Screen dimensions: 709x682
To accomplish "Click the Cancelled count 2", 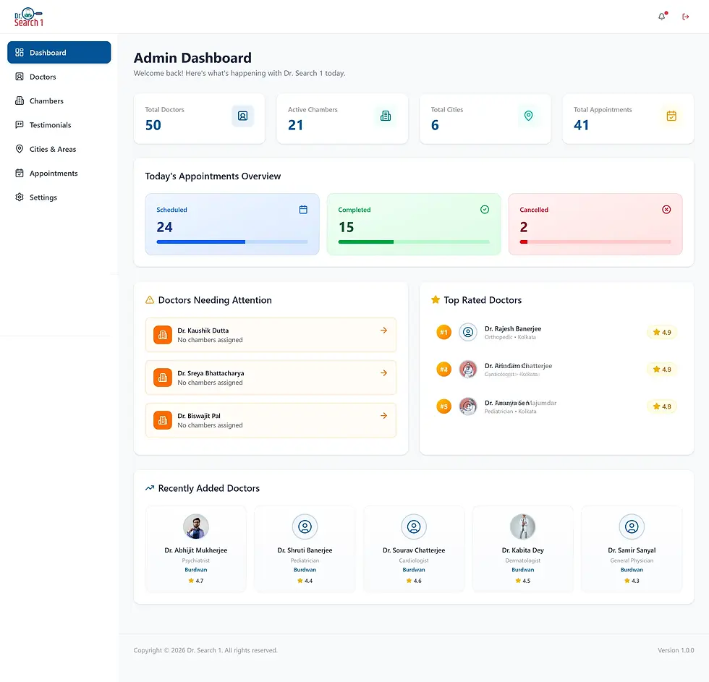I will [x=524, y=227].
